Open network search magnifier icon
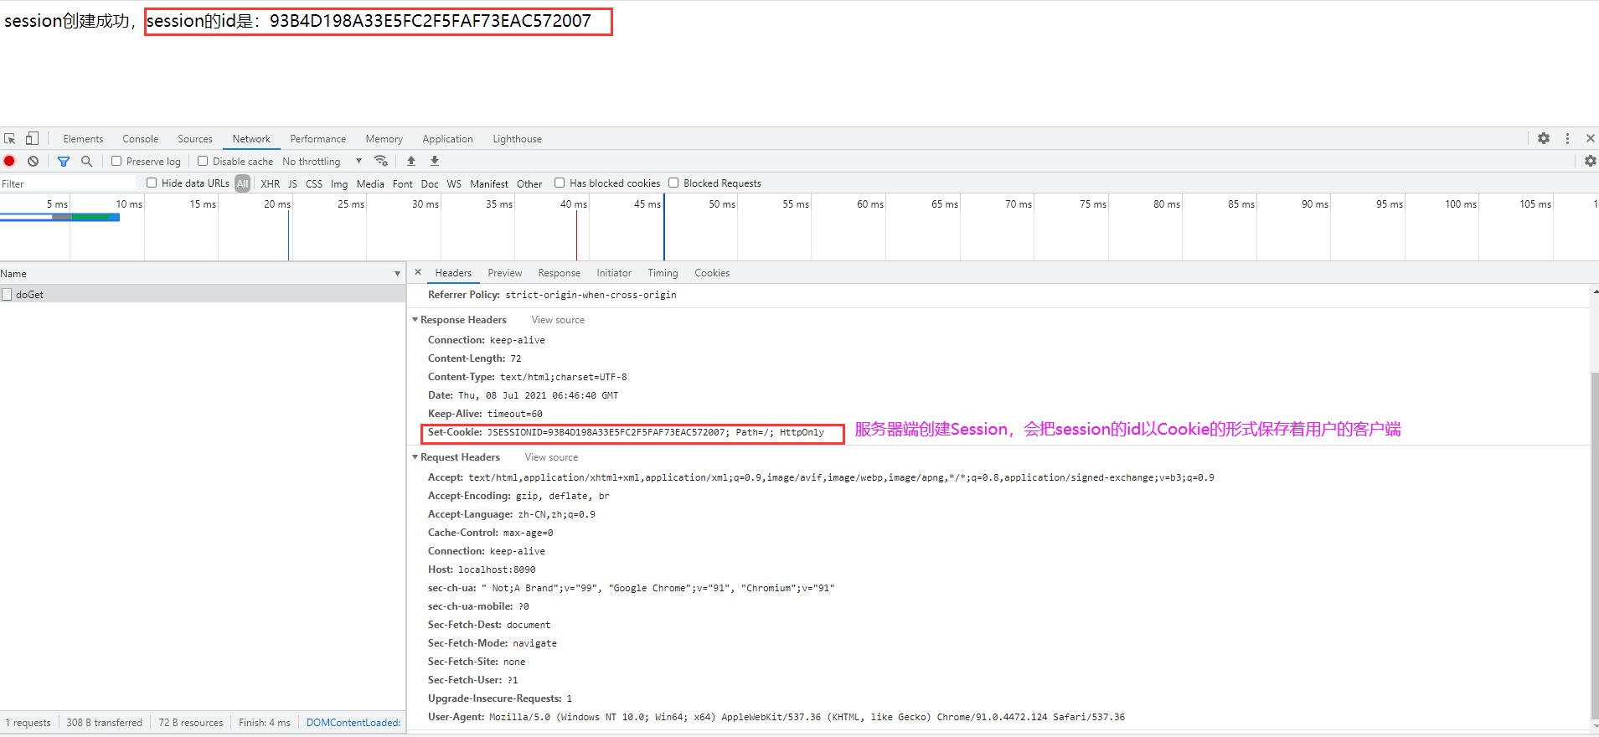1599x737 pixels. pos(86,161)
